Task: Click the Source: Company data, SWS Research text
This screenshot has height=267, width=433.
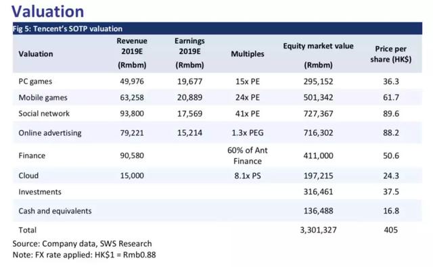Action: (x=82, y=244)
